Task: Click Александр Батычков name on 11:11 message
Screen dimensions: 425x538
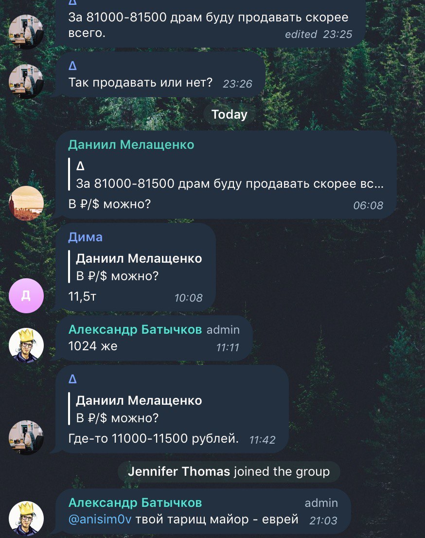Action: (135, 329)
